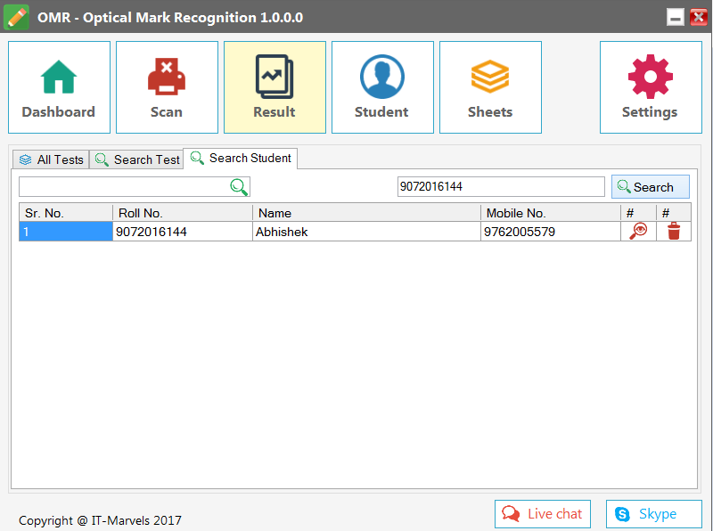Click the Name column header
Screen dimensions: 713x531
pyautogui.click(x=366, y=213)
